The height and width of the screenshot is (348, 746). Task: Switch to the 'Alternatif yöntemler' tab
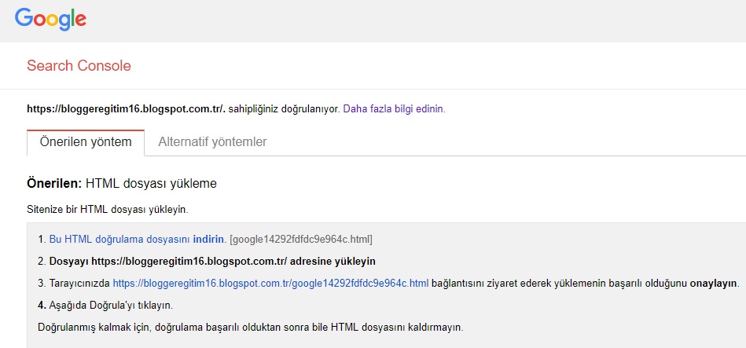(212, 141)
